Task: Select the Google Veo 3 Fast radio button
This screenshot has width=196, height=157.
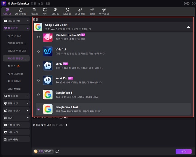Action: (38, 109)
